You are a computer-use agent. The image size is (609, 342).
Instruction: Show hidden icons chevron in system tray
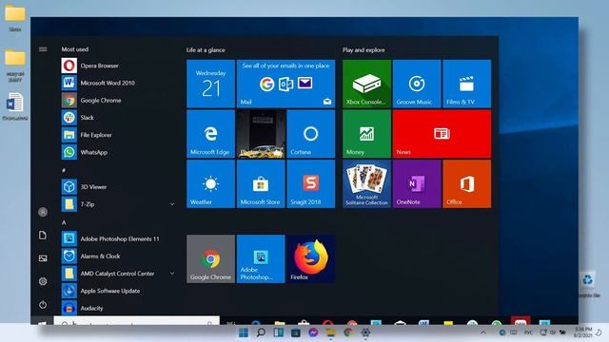483,332
